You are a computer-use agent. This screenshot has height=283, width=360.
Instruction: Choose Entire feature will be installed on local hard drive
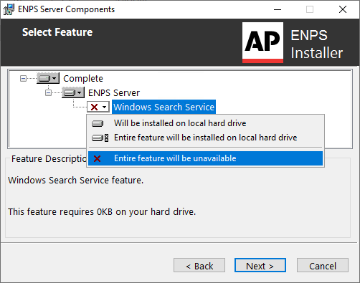[205, 138]
